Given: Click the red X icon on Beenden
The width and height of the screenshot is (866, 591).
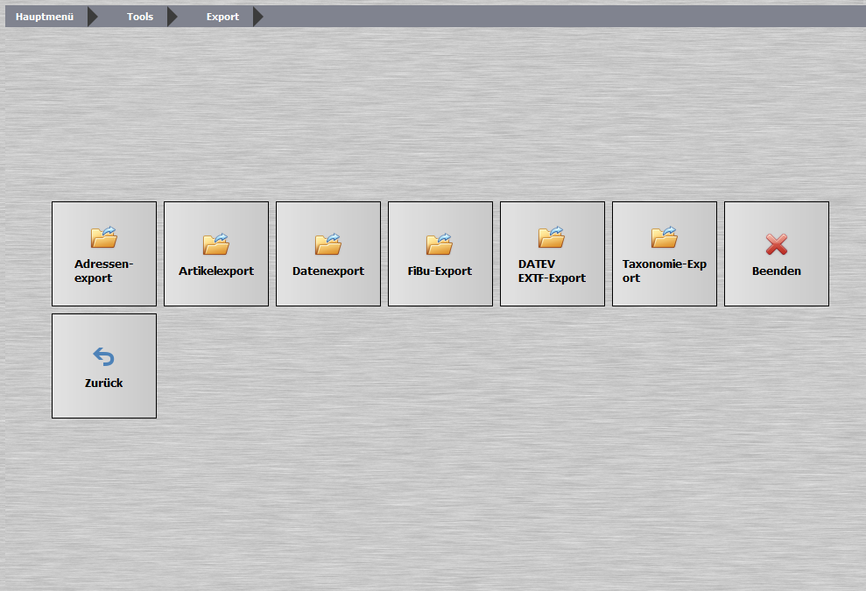Looking at the screenshot, I should 776,244.
